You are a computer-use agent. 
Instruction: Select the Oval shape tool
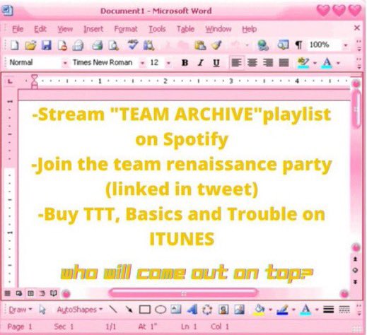tap(161, 310)
